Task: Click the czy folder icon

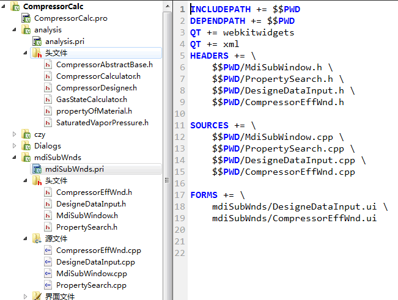Action: (26, 134)
